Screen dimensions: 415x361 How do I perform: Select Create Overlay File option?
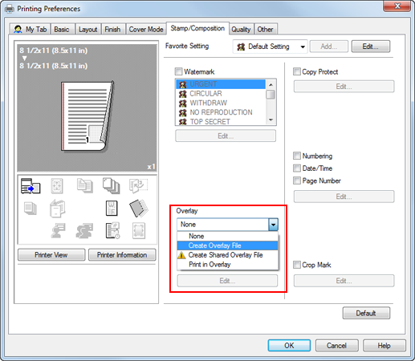pos(227,245)
